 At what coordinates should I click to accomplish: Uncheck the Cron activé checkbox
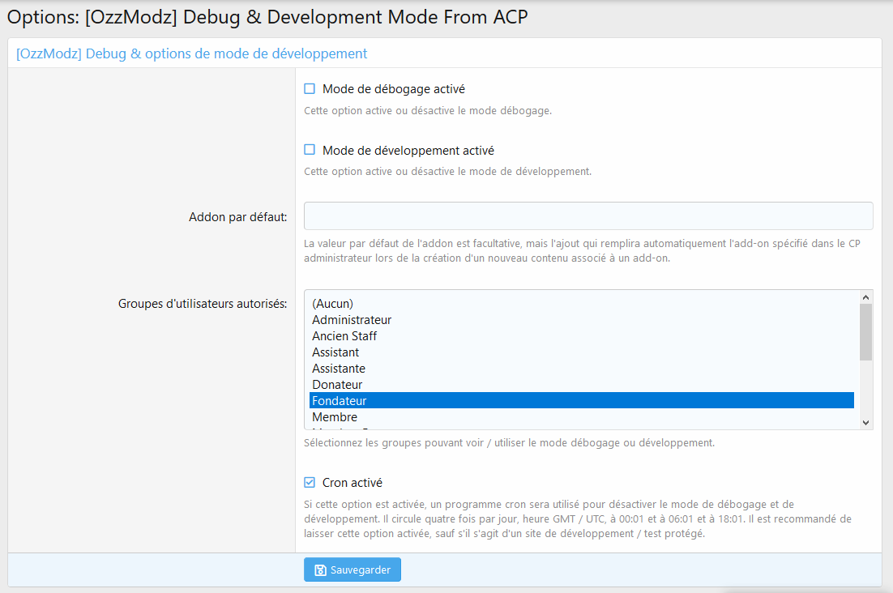[x=310, y=483]
